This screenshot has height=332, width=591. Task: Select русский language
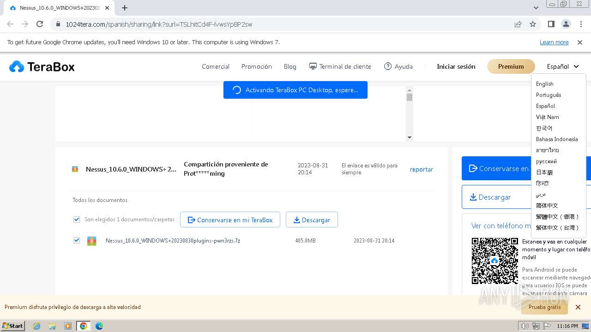pos(546,161)
